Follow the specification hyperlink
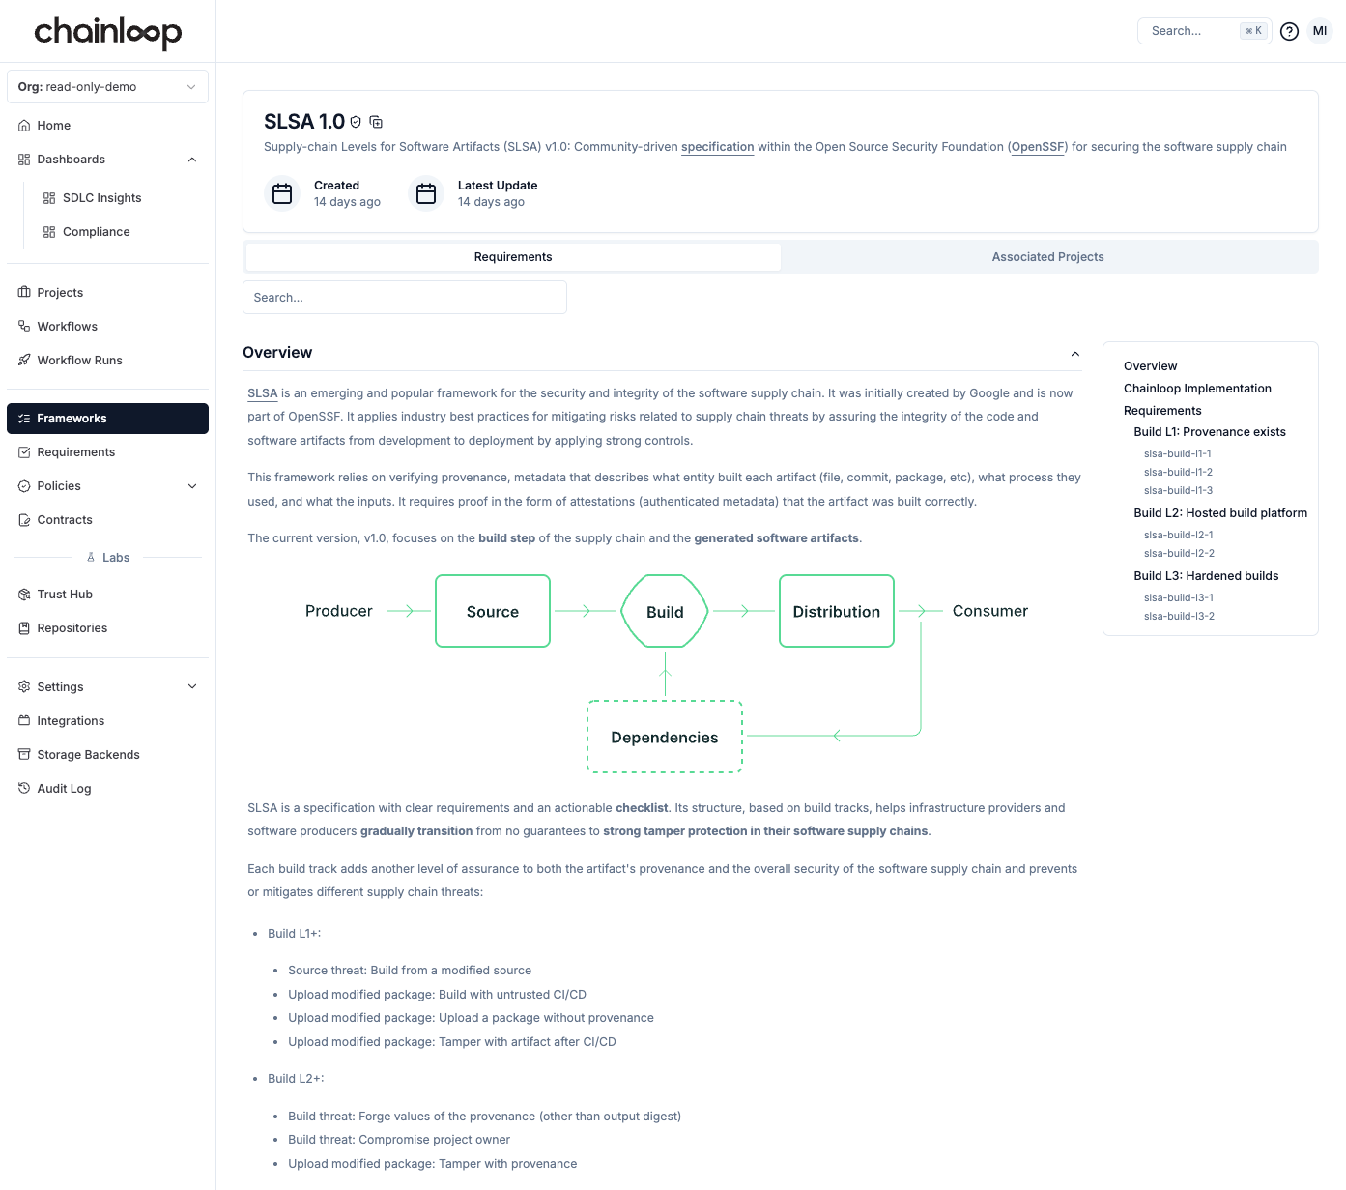This screenshot has height=1190, width=1346. (717, 147)
